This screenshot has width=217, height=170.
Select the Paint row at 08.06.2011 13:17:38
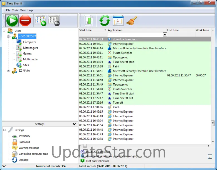point(145,66)
